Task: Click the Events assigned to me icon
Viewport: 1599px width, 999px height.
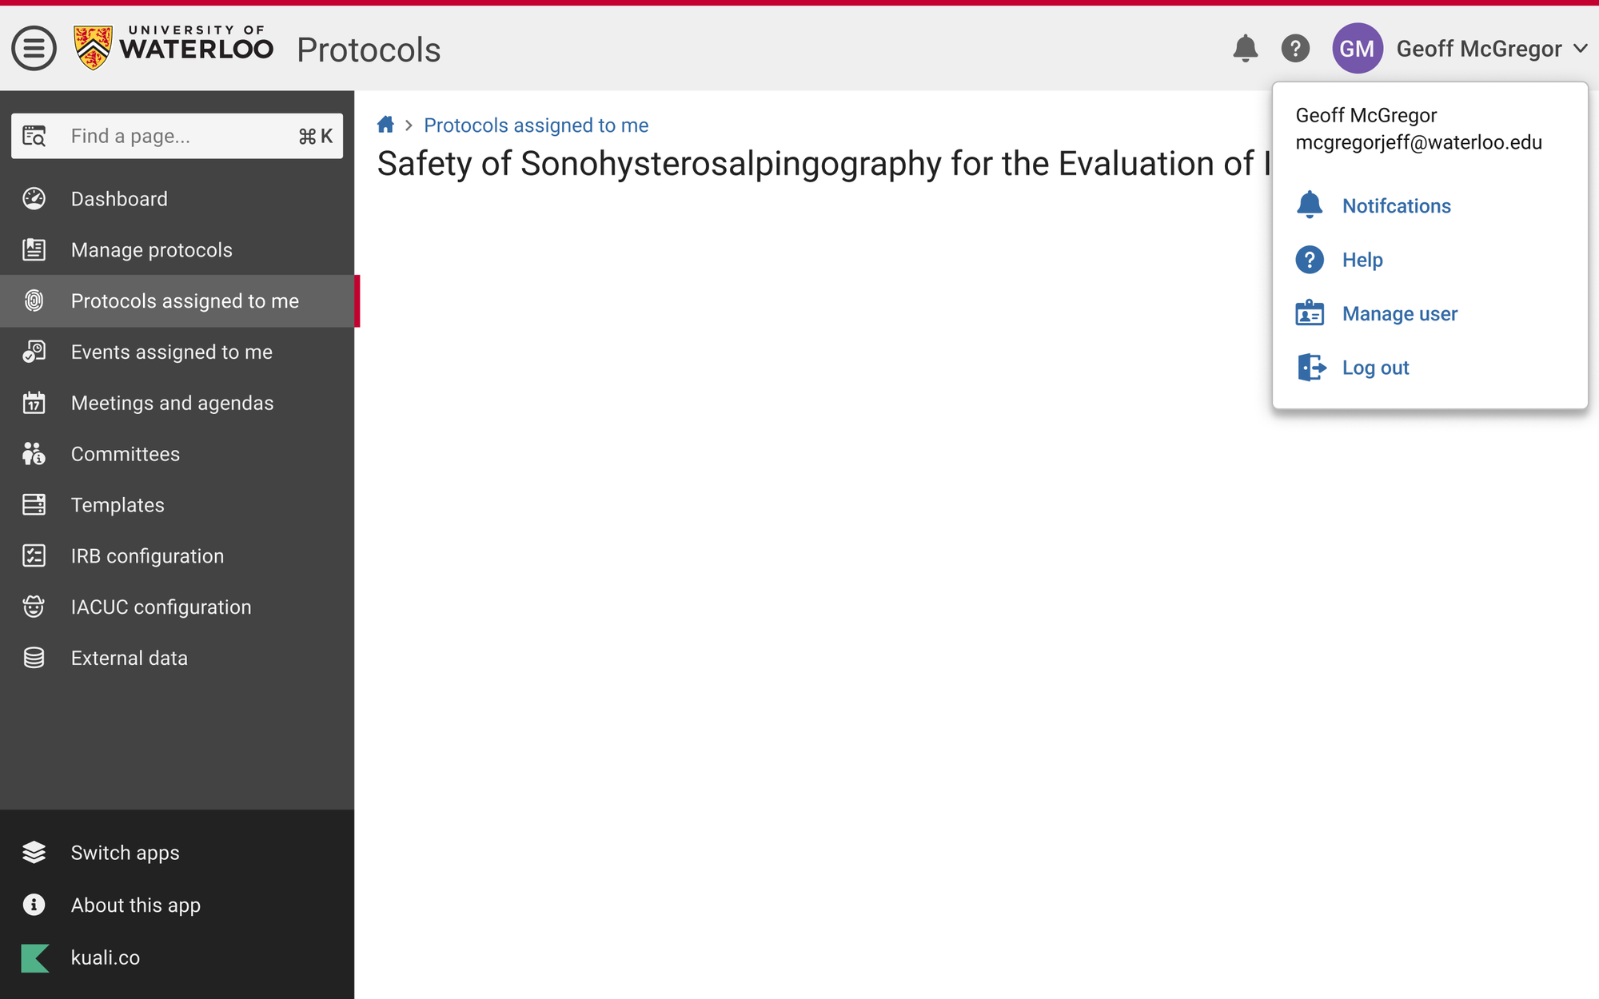Action: (34, 352)
